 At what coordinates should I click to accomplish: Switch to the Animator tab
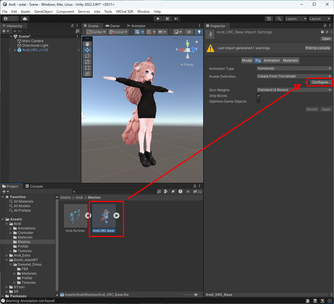pyautogui.click(x=136, y=26)
